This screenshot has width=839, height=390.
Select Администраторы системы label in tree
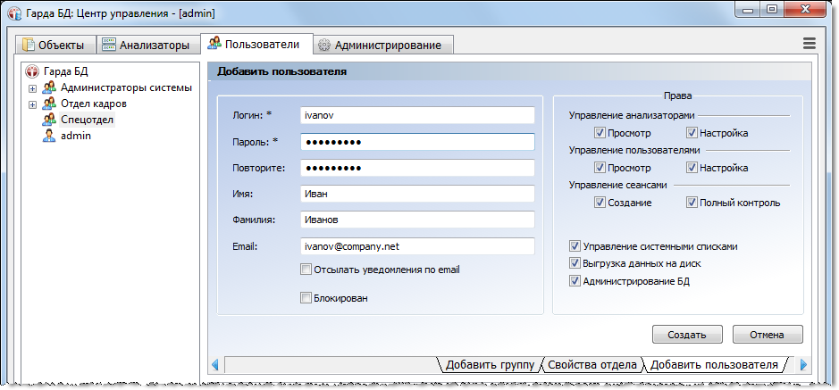126,87
